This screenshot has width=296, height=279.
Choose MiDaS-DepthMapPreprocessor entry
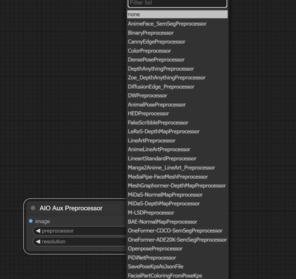164,204
